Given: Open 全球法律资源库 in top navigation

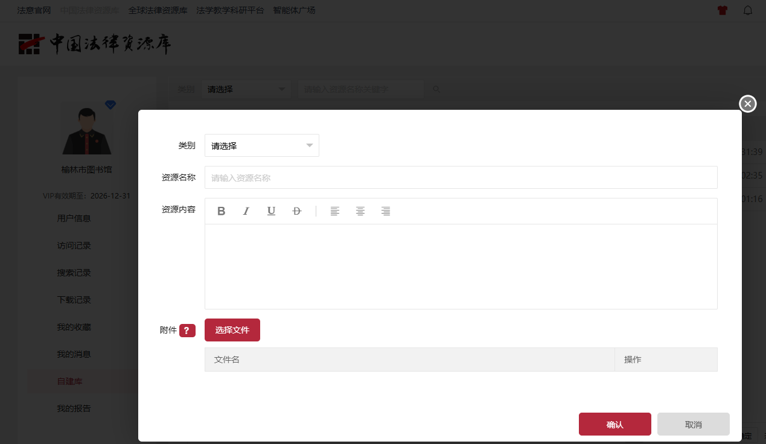Looking at the screenshot, I should [x=158, y=10].
